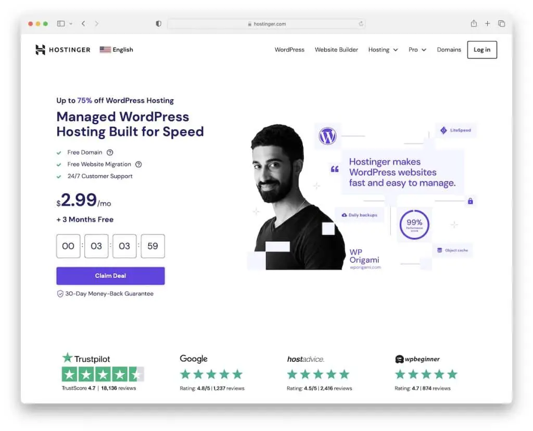Screen dimensions: 533x431
Task: Expand the Hosting dropdown menu
Action: 383,49
